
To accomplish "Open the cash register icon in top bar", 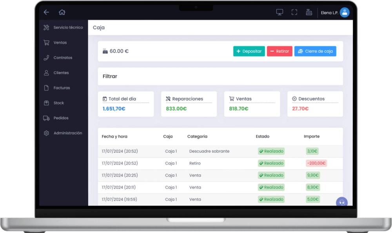I will [309, 12].
